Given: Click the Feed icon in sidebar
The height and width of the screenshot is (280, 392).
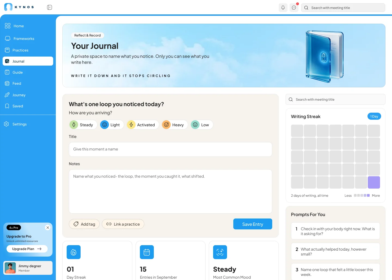Looking at the screenshot, I should (7, 84).
